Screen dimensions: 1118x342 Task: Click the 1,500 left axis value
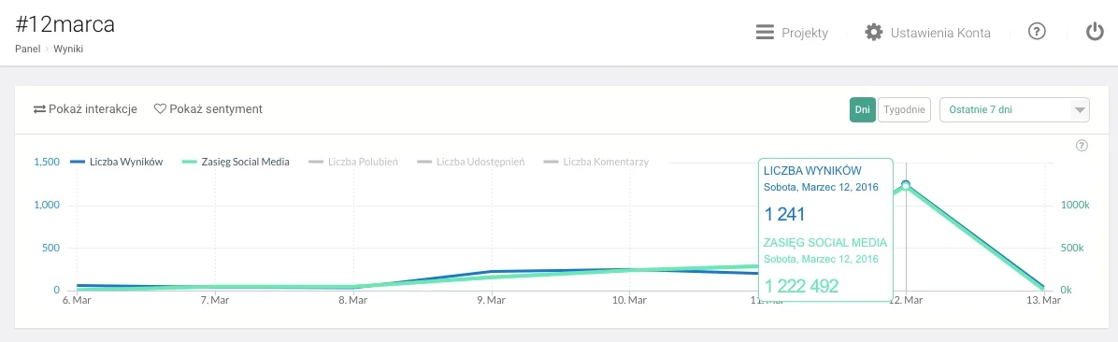coord(47,162)
